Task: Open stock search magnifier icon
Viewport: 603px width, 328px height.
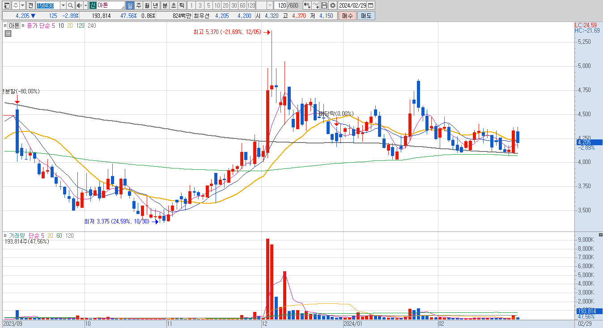Action: (71, 5)
